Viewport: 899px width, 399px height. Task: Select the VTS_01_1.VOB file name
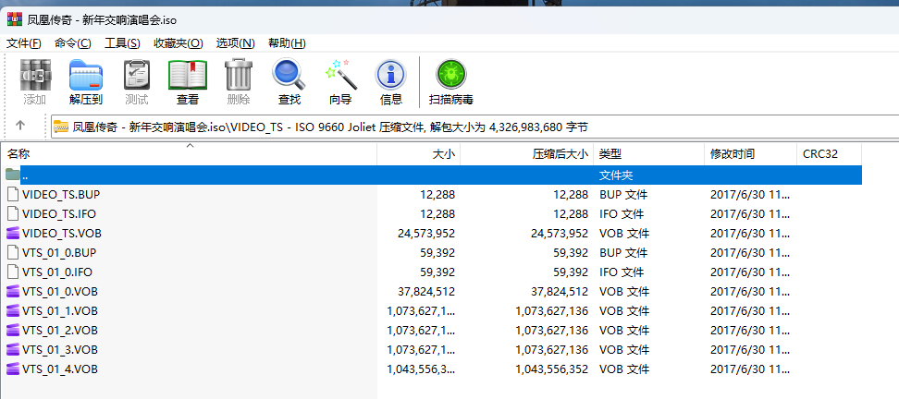pos(60,311)
